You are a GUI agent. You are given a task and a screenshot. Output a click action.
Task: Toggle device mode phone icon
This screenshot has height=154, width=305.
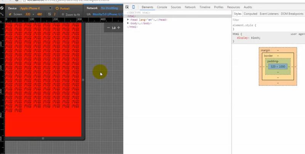click(133, 7)
